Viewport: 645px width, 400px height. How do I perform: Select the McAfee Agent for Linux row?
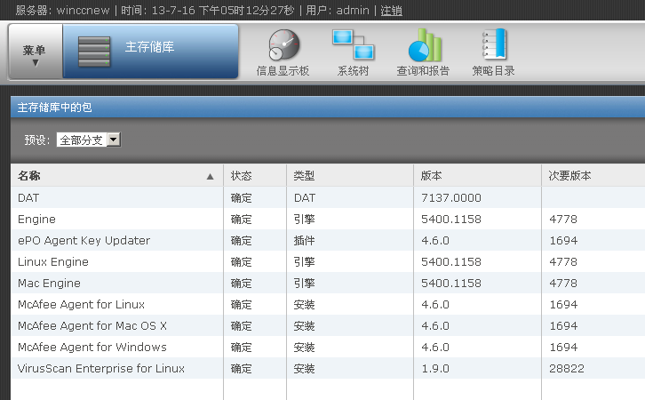point(81,305)
